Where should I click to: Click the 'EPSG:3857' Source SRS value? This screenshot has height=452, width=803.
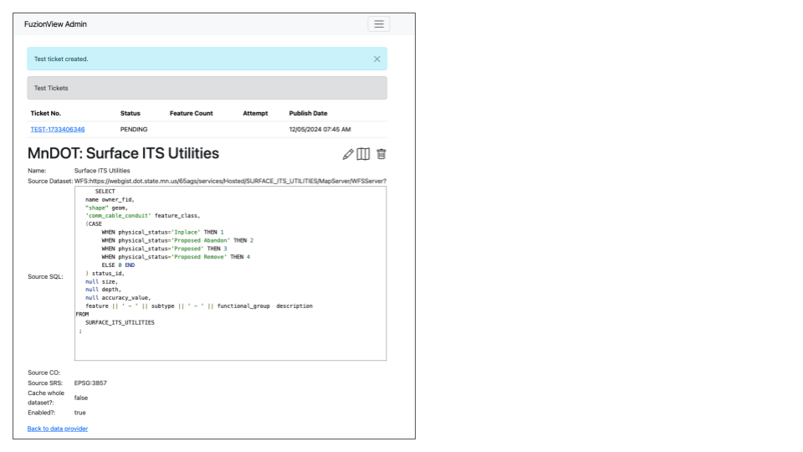pos(90,383)
